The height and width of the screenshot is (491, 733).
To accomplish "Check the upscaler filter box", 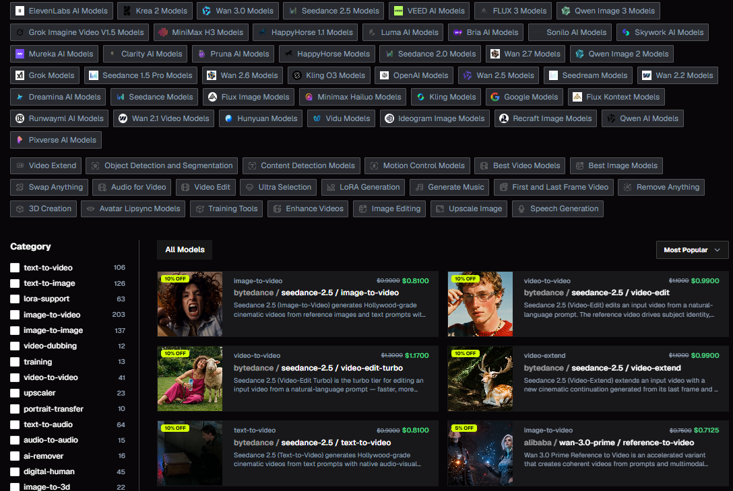I will point(15,393).
